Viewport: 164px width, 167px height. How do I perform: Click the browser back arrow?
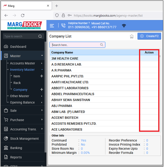6,16
